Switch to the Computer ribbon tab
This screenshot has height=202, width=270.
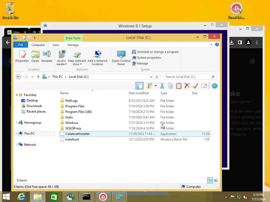pos(38,45)
